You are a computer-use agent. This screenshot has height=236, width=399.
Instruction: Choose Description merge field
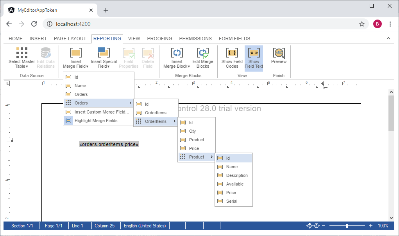click(234, 176)
